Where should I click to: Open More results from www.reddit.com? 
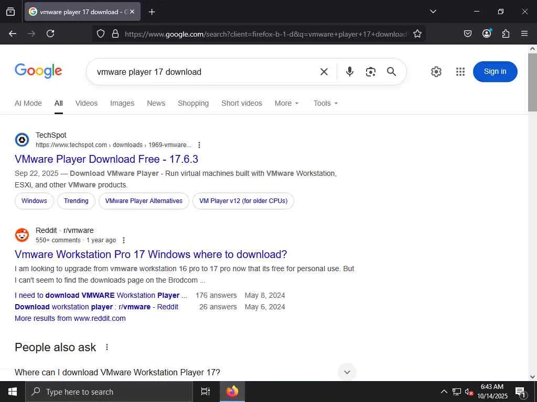click(x=70, y=318)
